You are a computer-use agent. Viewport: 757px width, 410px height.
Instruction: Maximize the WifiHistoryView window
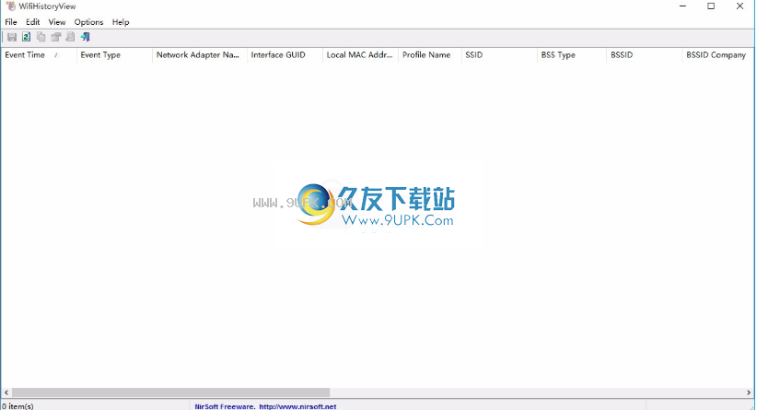711,6
